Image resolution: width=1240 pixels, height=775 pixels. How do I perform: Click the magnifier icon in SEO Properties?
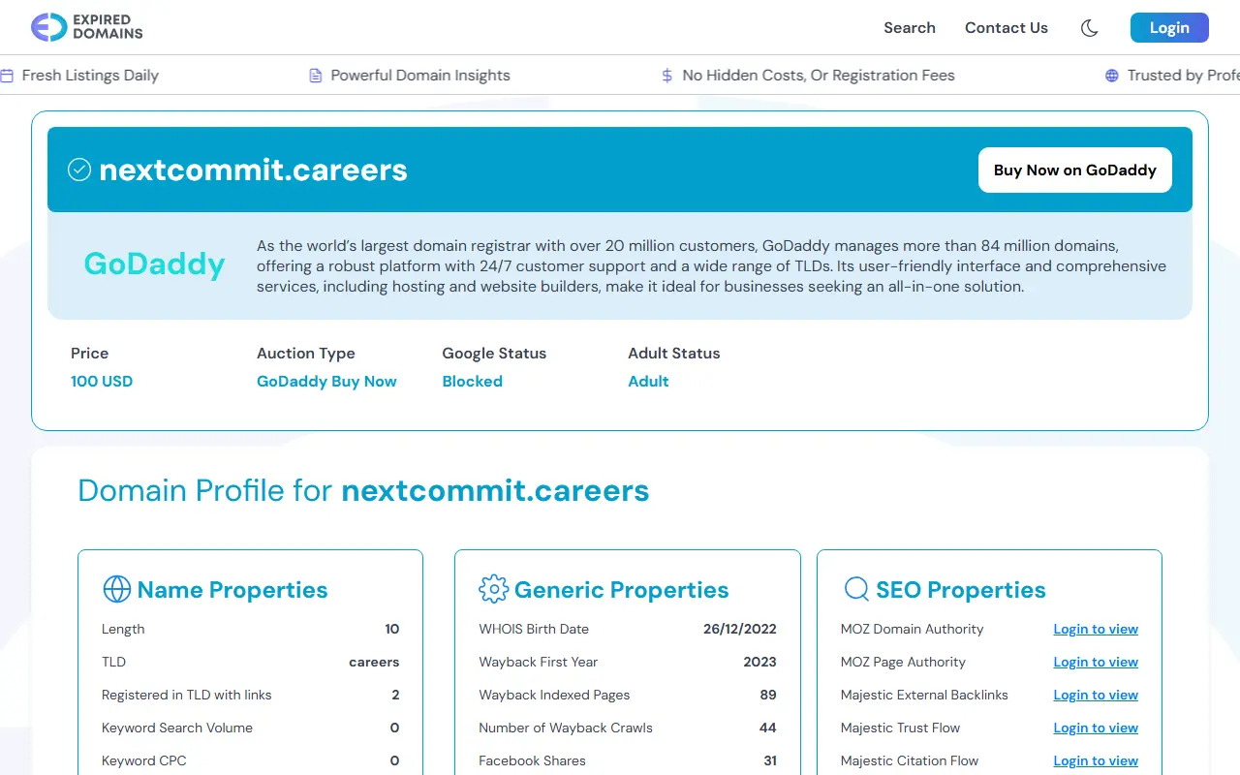[855, 589]
